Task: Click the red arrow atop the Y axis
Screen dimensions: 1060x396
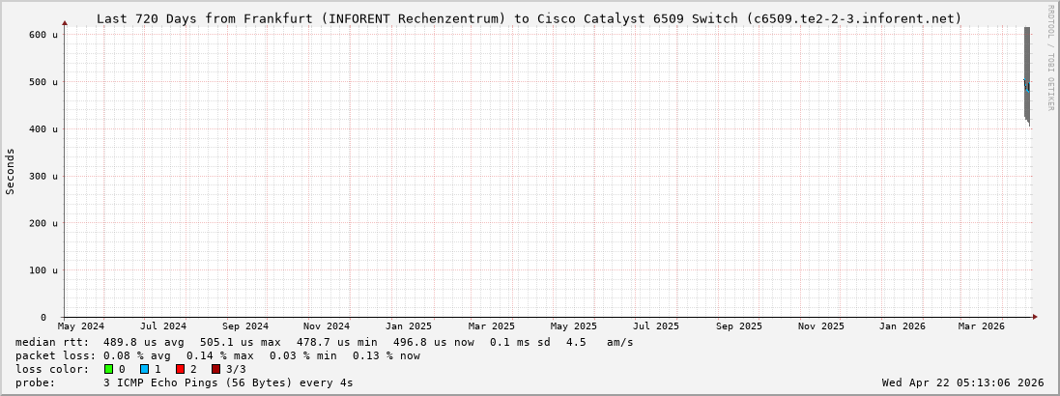Action: [x=65, y=22]
